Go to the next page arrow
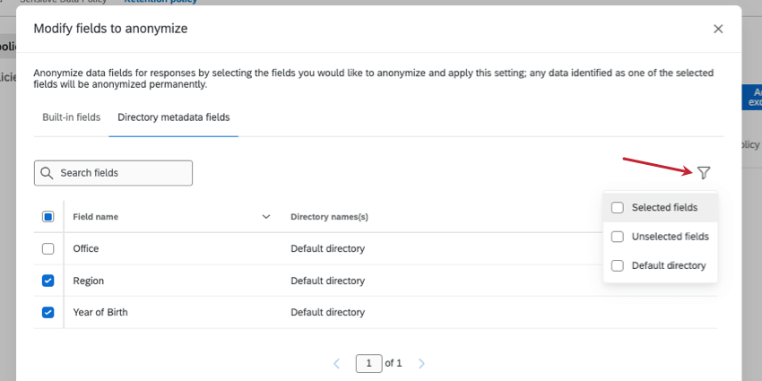The height and width of the screenshot is (381, 762). (x=421, y=363)
